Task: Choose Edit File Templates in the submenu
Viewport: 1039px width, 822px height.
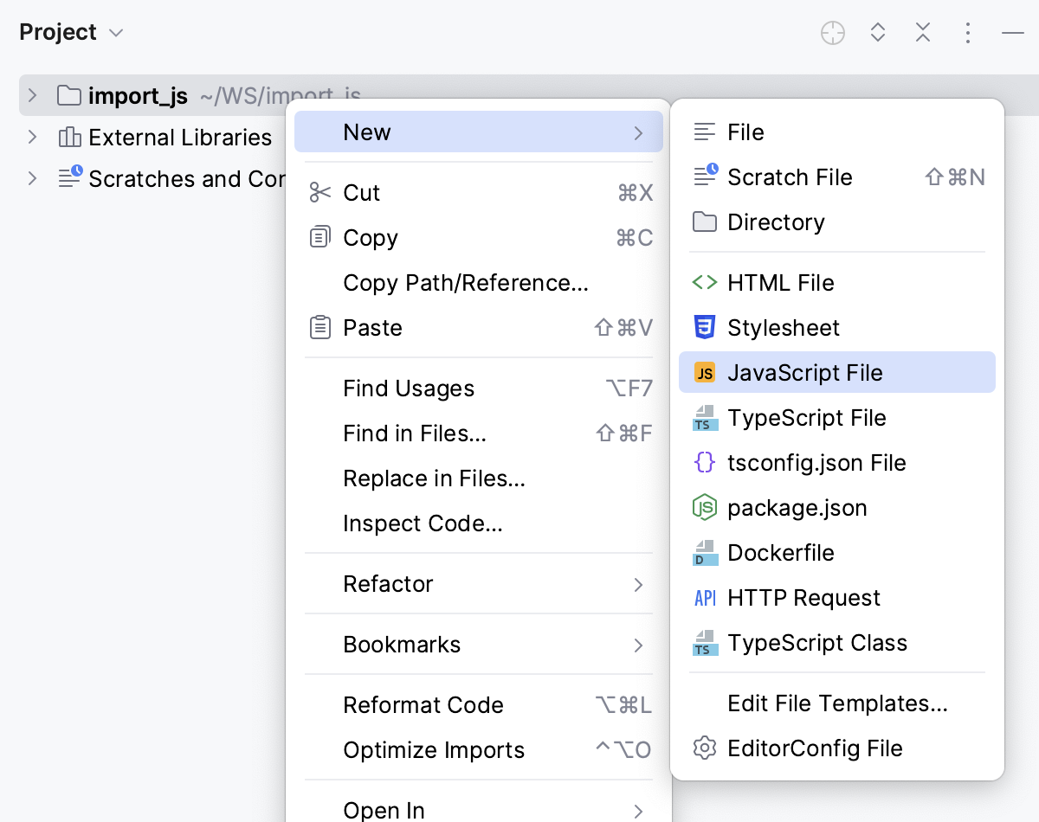Action: 838,703
